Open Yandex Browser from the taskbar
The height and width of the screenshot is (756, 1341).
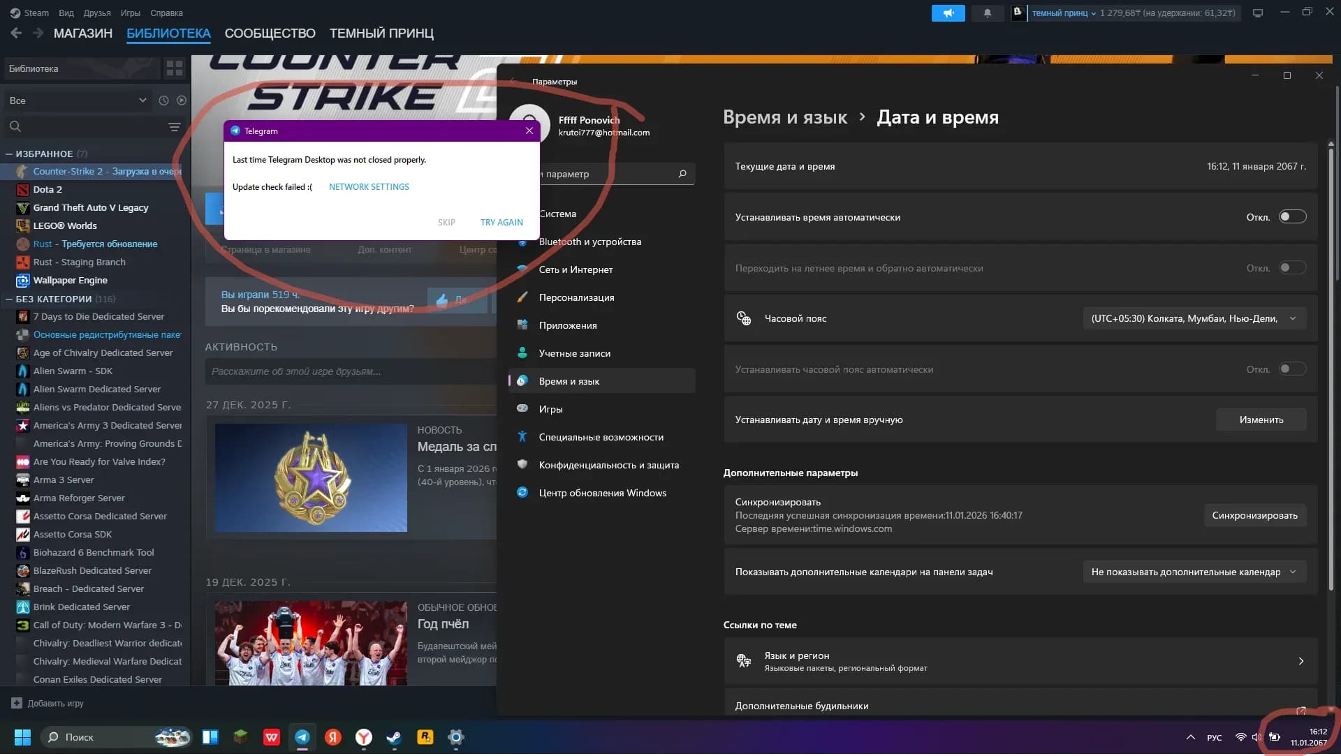[364, 737]
